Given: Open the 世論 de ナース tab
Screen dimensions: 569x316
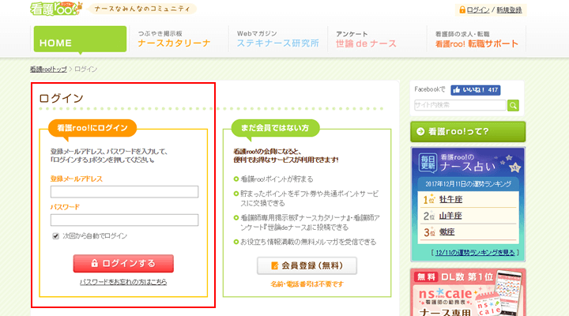Looking at the screenshot, I should (x=366, y=39).
